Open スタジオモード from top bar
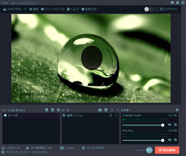This screenshot has width=186, height=156. tap(15, 9)
